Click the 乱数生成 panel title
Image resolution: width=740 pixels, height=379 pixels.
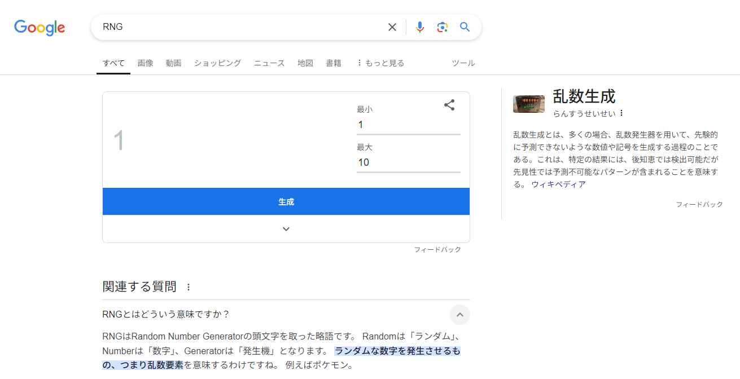584,96
